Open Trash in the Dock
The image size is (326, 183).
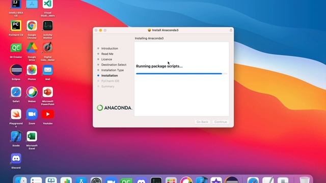[x=305, y=180]
